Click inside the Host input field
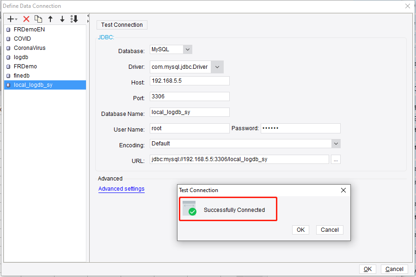Viewport: 416px width, 277px height. (189, 80)
